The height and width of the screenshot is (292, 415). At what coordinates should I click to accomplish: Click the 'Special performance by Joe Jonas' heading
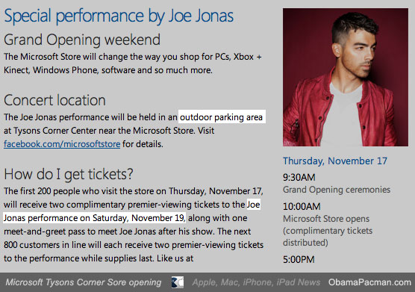pos(119,16)
